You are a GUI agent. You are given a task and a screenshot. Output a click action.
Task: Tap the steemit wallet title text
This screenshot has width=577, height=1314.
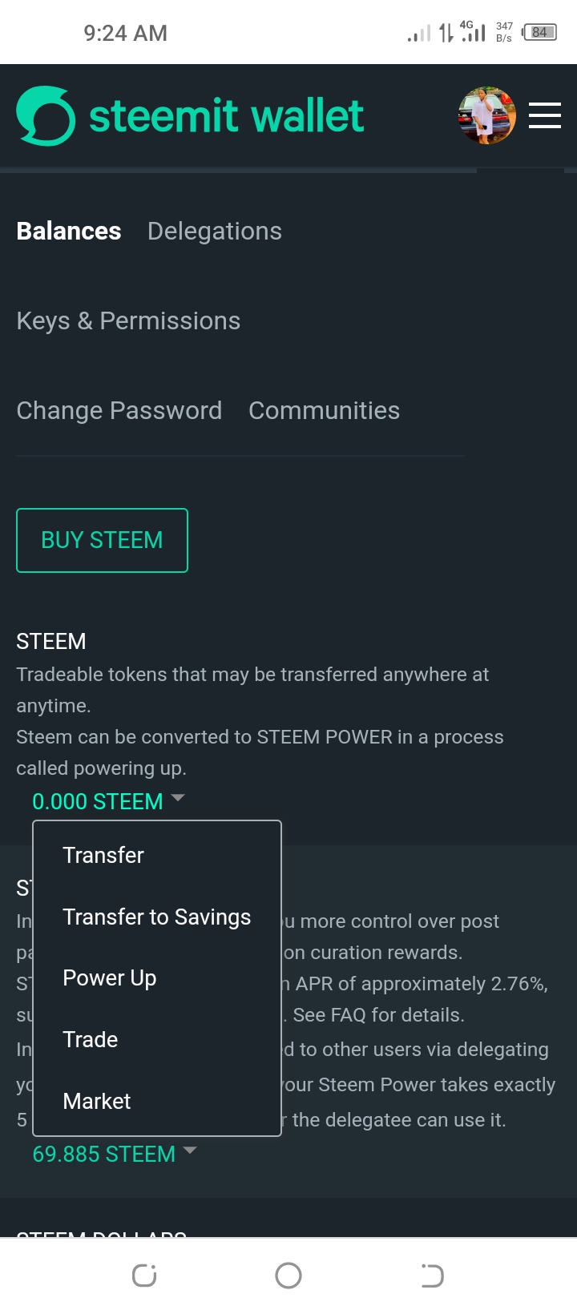[227, 116]
